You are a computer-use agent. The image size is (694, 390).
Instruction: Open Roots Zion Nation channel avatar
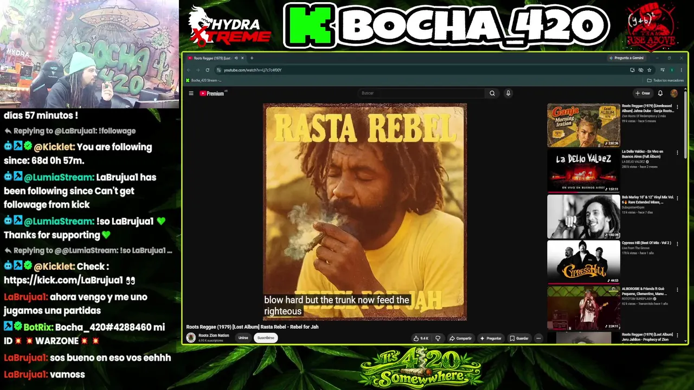191,337
